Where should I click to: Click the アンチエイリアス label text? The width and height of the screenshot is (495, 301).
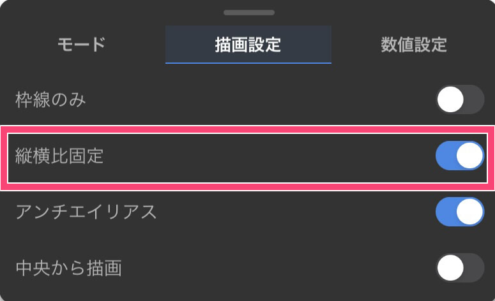pyautogui.click(x=86, y=212)
